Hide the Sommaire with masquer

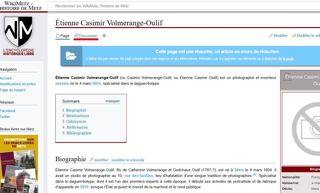[113, 101]
